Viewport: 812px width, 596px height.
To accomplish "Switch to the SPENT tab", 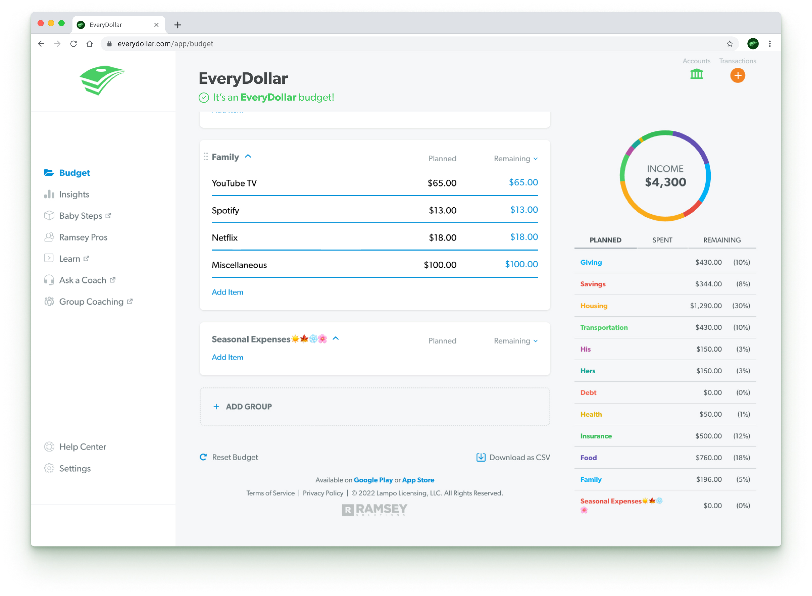I will [x=662, y=240].
